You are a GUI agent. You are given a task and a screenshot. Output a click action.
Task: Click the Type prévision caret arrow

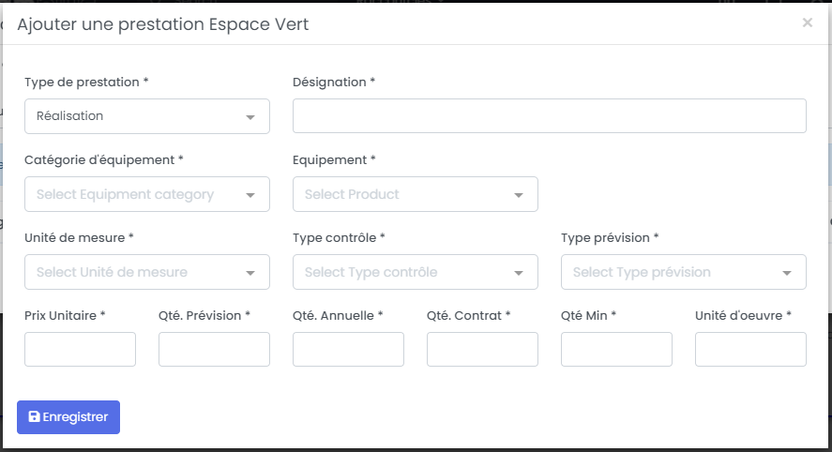pyautogui.click(x=787, y=273)
